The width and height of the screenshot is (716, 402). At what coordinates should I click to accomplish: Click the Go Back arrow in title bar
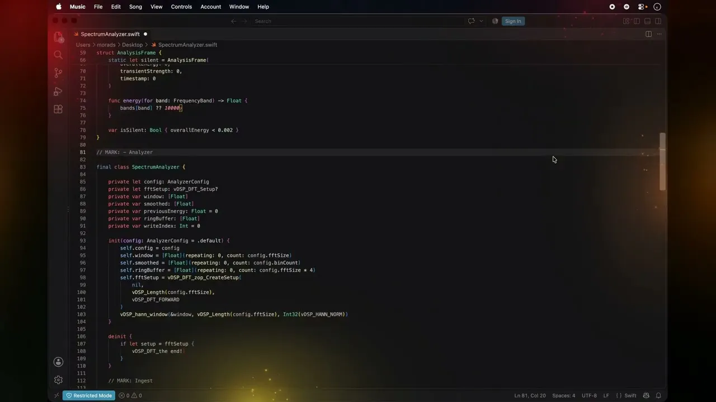coord(234,21)
